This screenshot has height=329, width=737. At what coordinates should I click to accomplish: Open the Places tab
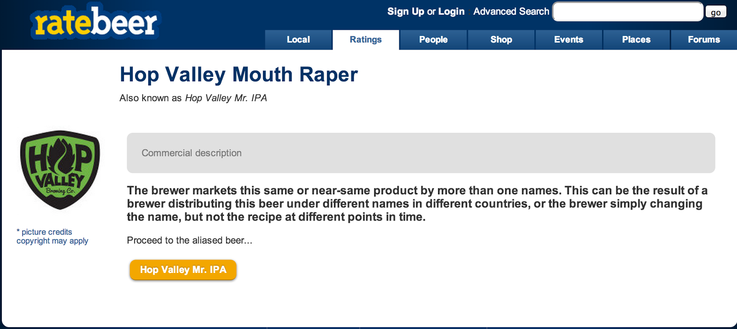tap(636, 40)
